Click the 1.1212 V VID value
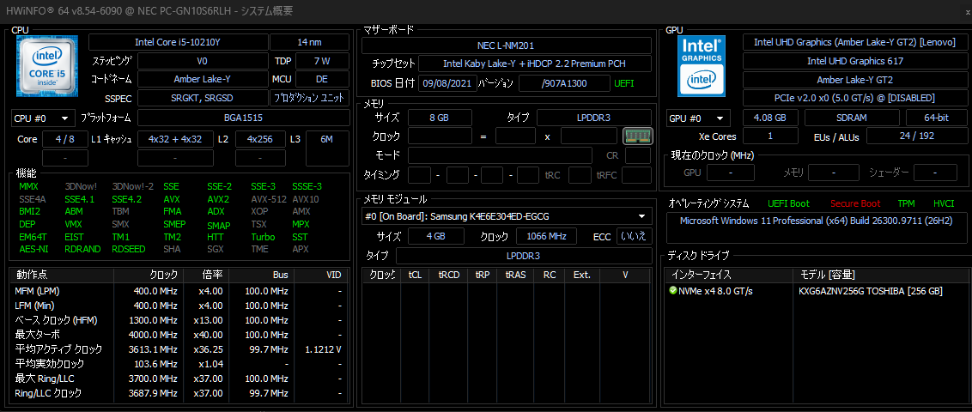Screen dimensions: 972x412 pyautogui.click(x=323, y=349)
